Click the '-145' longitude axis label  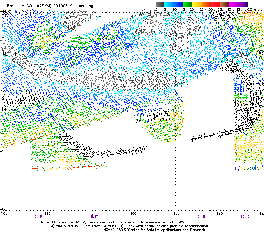click(46, 213)
